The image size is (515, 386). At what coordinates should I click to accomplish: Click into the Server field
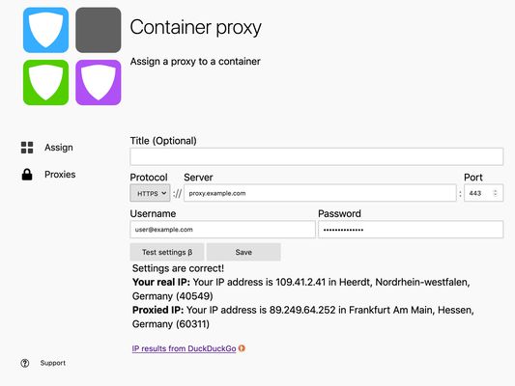click(320, 193)
